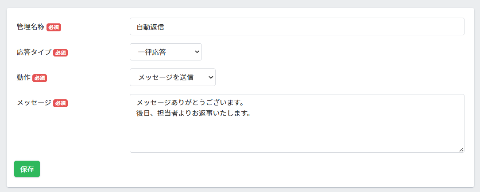The width and height of the screenshot is (480, 192).
Task: Click the chevron arrow of 一律応答 select
Action: click(x=197, y=52)
